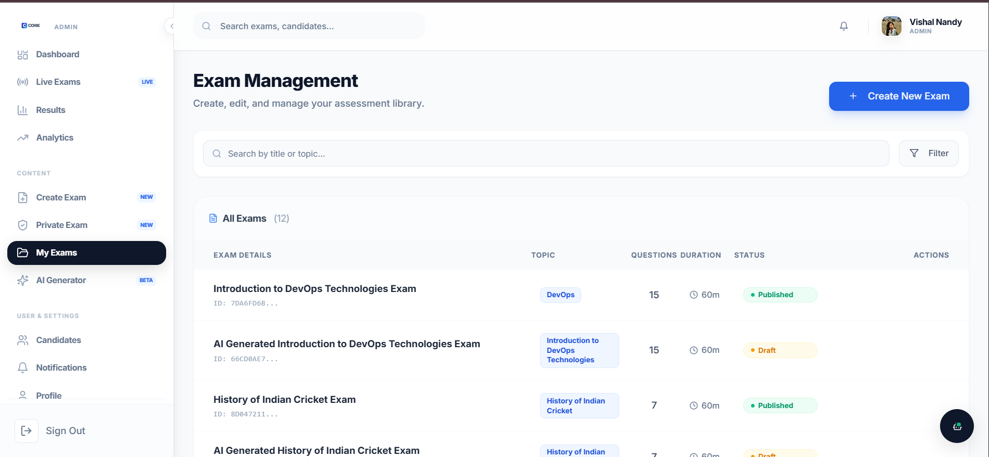Click the AI Generator sparkle icon

22,280
